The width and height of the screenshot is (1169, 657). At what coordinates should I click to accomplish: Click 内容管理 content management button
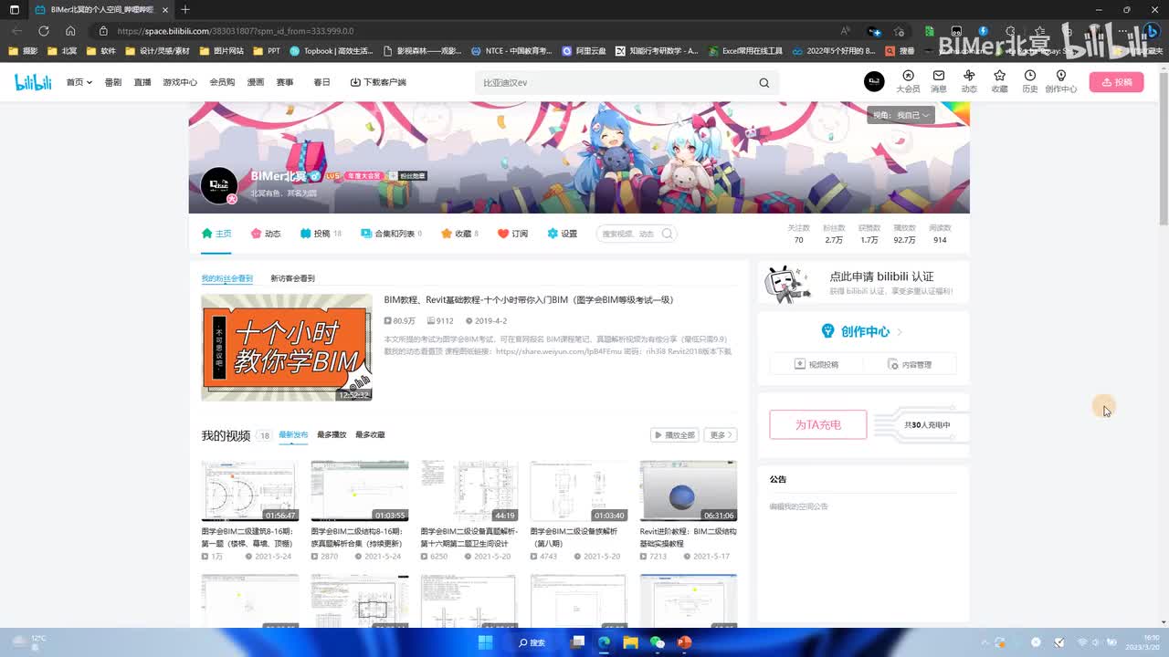tap(911, 364)
